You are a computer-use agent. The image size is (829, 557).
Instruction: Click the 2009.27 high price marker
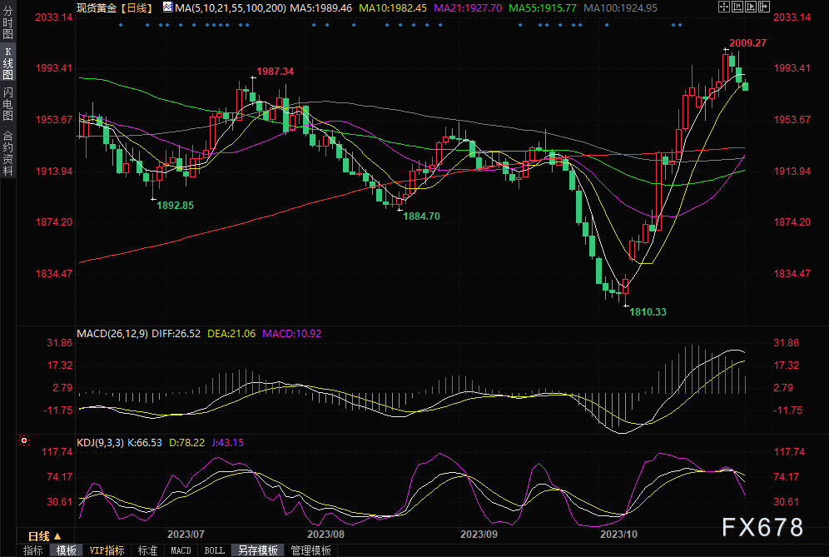[x=747, y=42]
